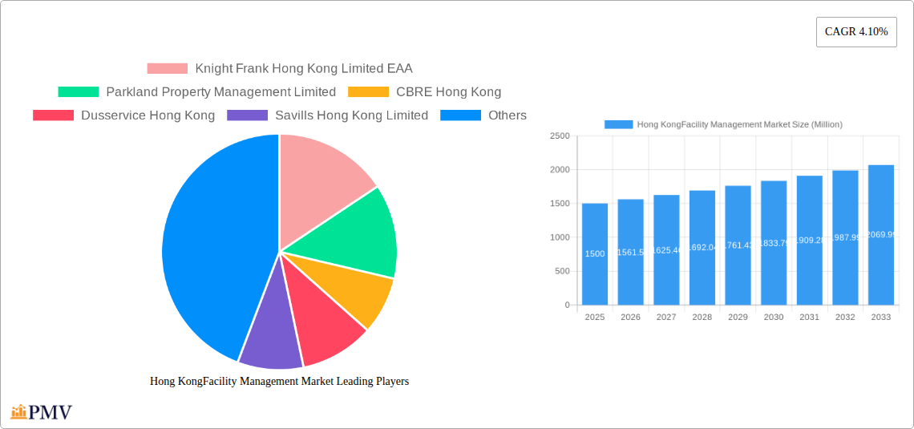Click the 500 y-axis label
Screen dimensions: 914x429
562,271
